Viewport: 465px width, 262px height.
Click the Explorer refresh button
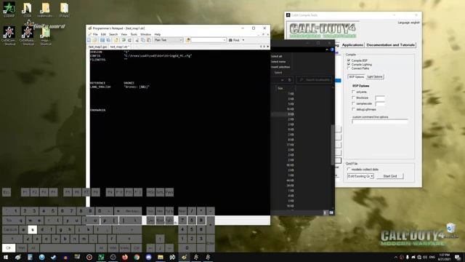click(x=289, y=79)
